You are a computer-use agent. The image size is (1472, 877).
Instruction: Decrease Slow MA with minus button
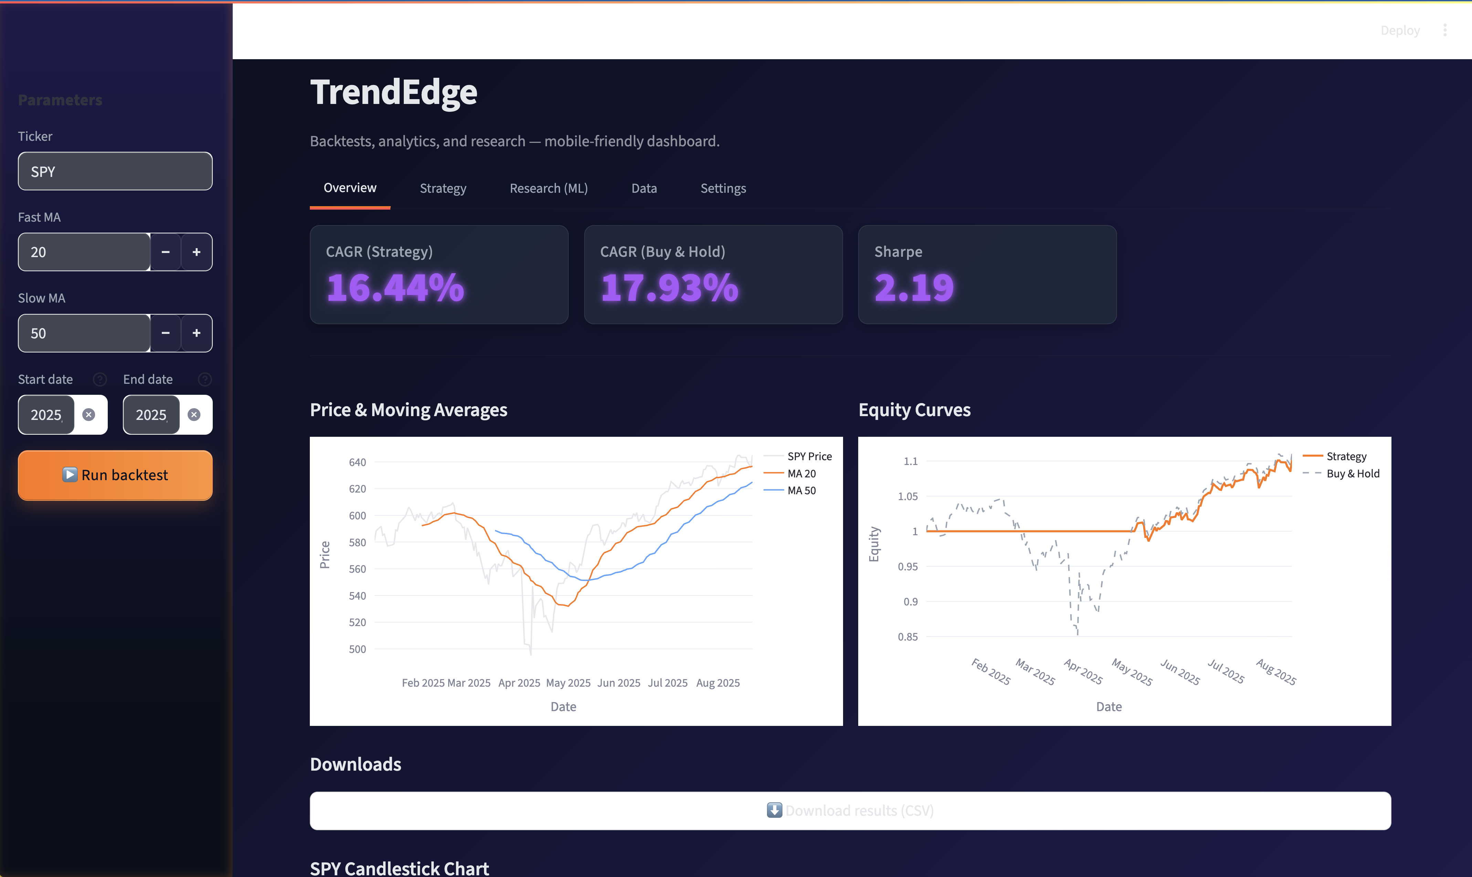[x=166, y=333]
